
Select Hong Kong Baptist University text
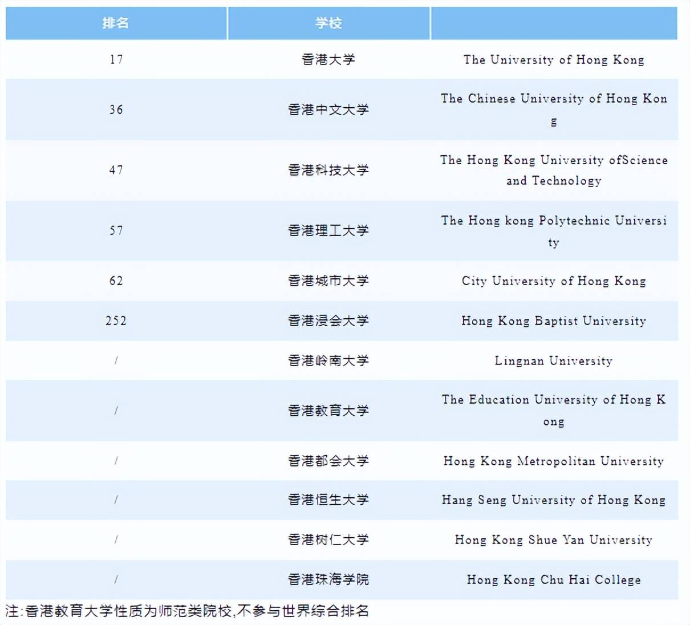coord(554,321)
